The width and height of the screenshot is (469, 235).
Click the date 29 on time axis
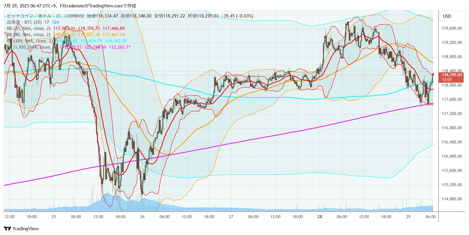408,217
